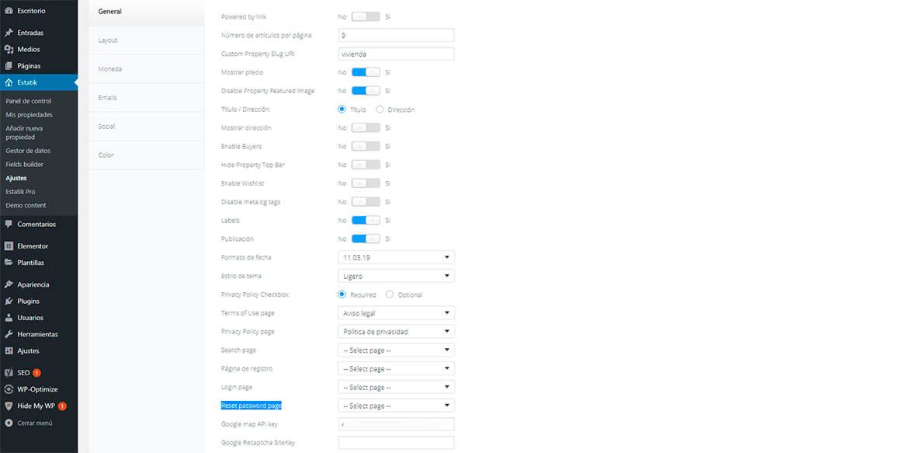The image size is (916, 453).
Task: Click the Entradas pushpin icon
Action: (x=9, y=33)
